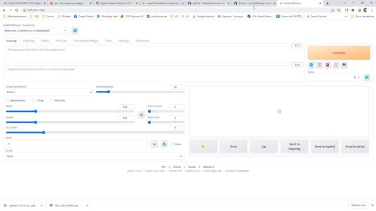
Task: Go back with the browser back arrow
Action: tap(4, 11)
